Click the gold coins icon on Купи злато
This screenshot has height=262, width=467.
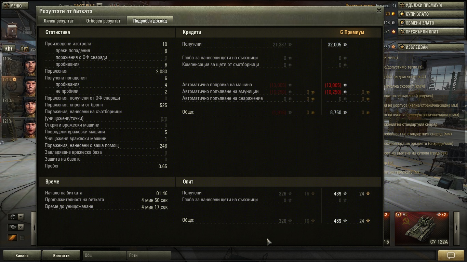(402, 14)
